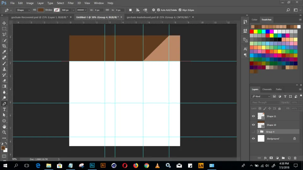Select the Quick Selection tool

point(4,40)
